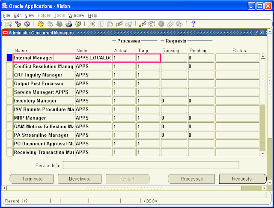Open the Window menu

pos(76,15)
